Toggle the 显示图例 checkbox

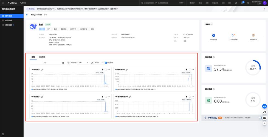click(x=106, y=63)
